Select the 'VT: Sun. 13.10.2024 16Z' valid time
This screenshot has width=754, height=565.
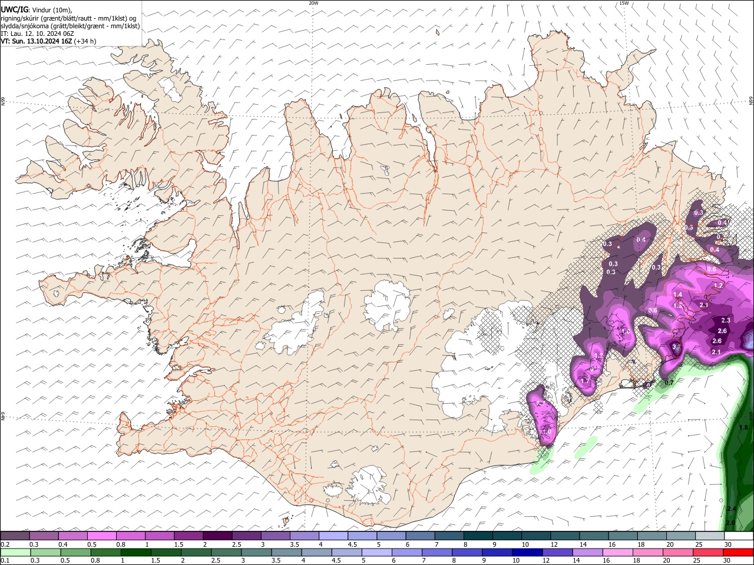click(37, 41)
